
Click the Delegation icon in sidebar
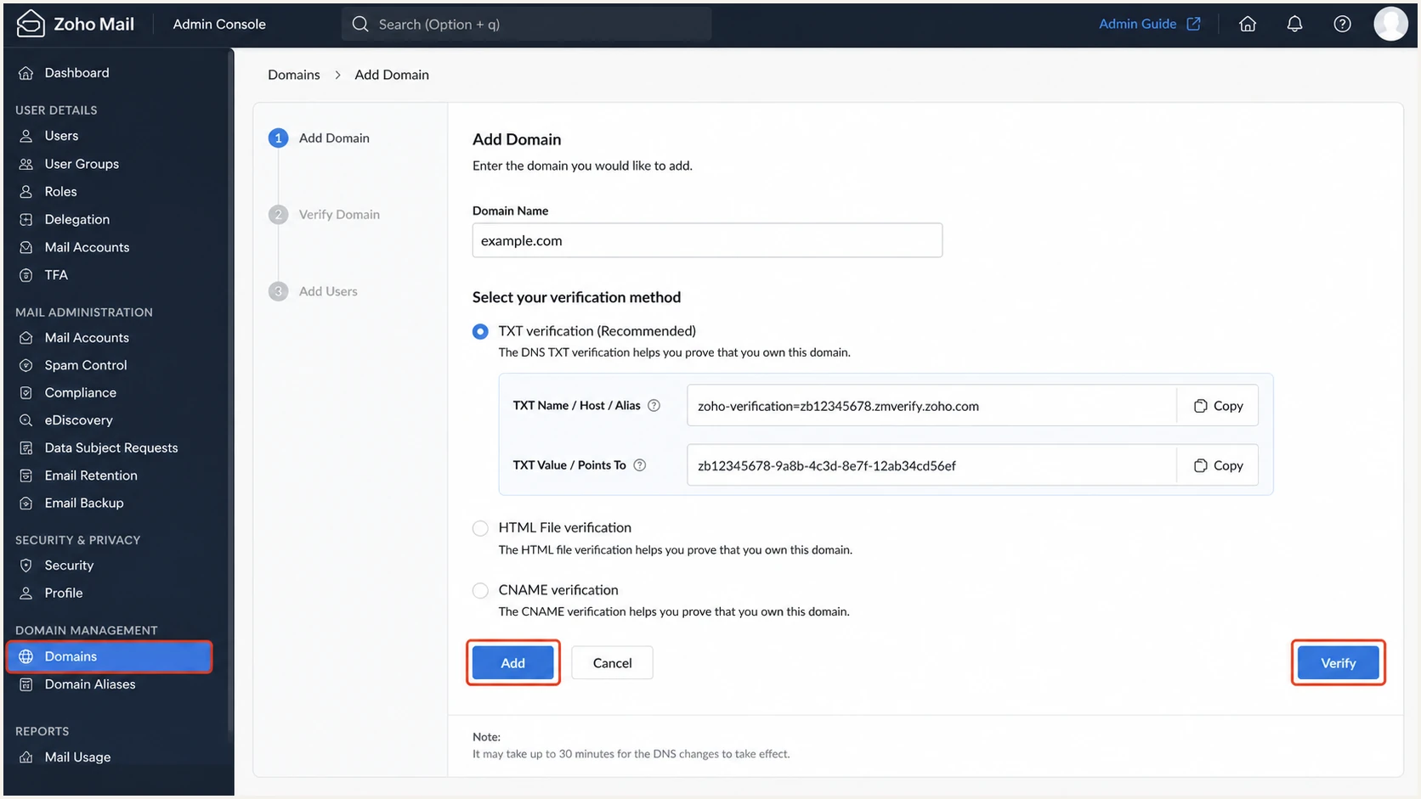26,220
